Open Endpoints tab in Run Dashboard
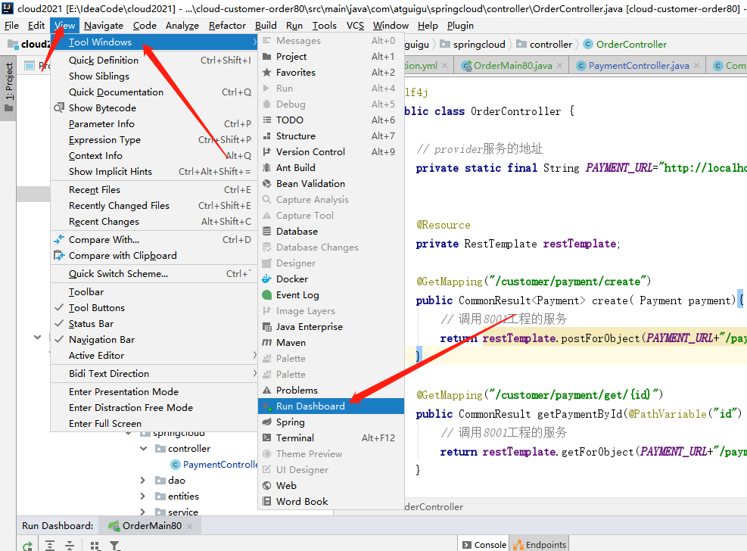 tap(540, 545)
